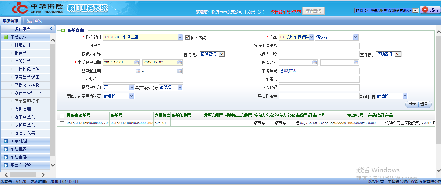
Task: Open 待修改单 menu item
Action: click(x=23, y=61)
